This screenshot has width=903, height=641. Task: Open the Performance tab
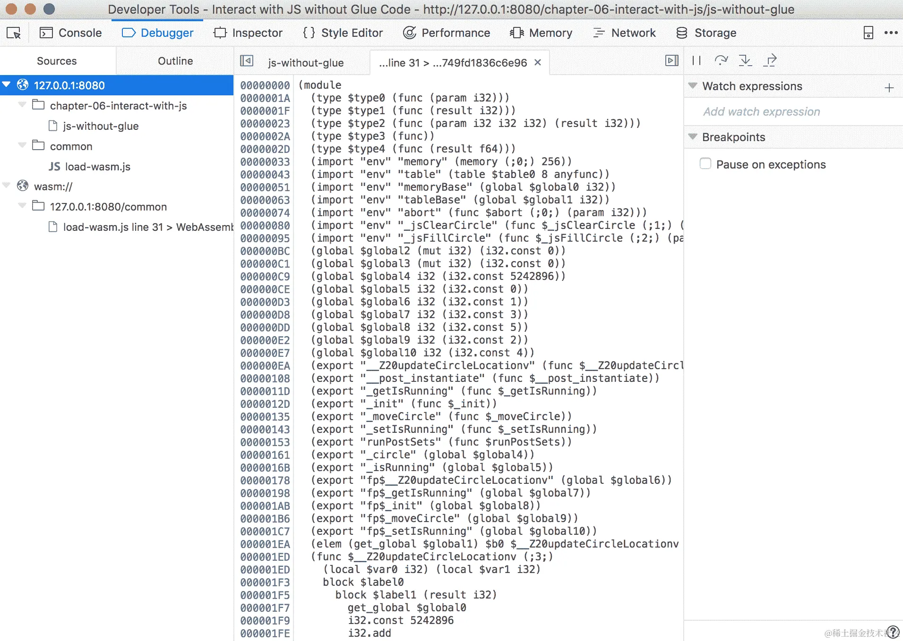447,33
